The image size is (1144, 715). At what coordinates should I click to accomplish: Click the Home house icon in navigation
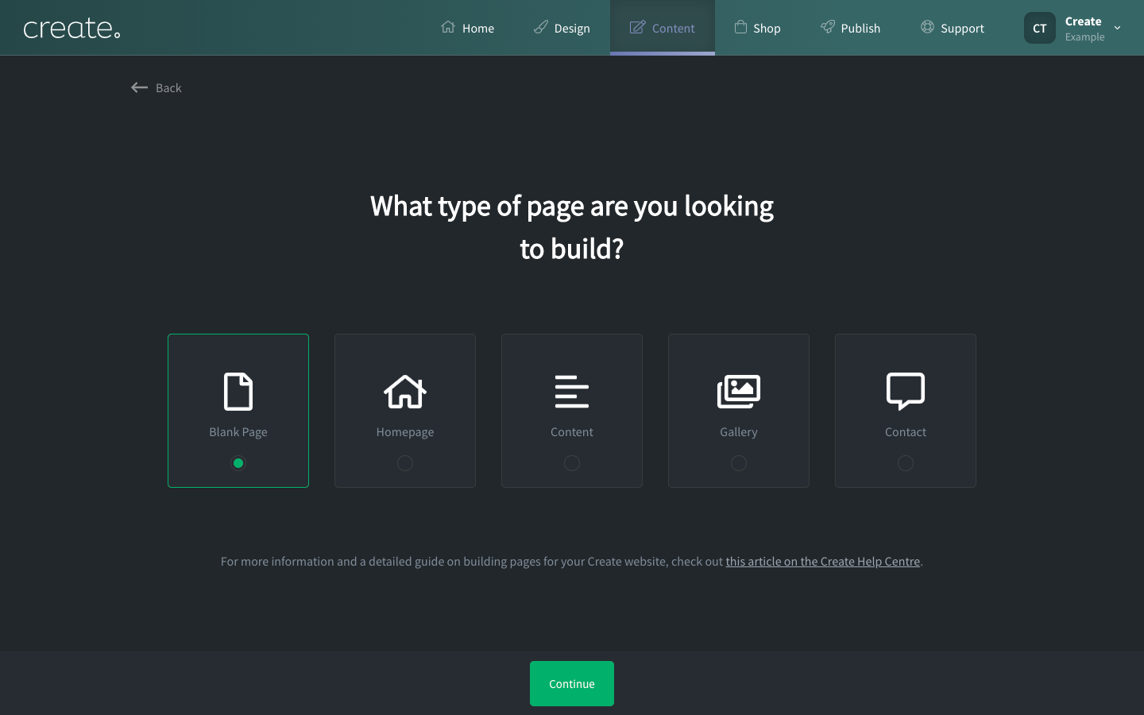coord(448,27)
